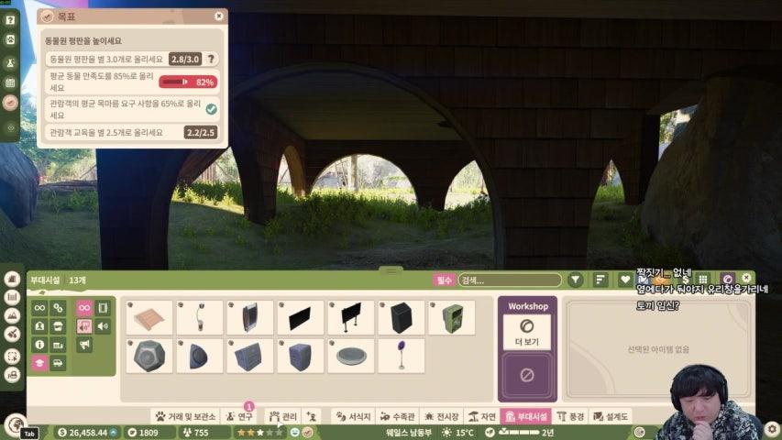Pick the black screen on legs thumbnail
This screenshot has width=782, height=440.
coord(350,318)
